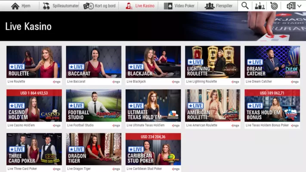Open the leaderboard podium icon
Viewport: 306px width, 172px height.
[260, 6]
